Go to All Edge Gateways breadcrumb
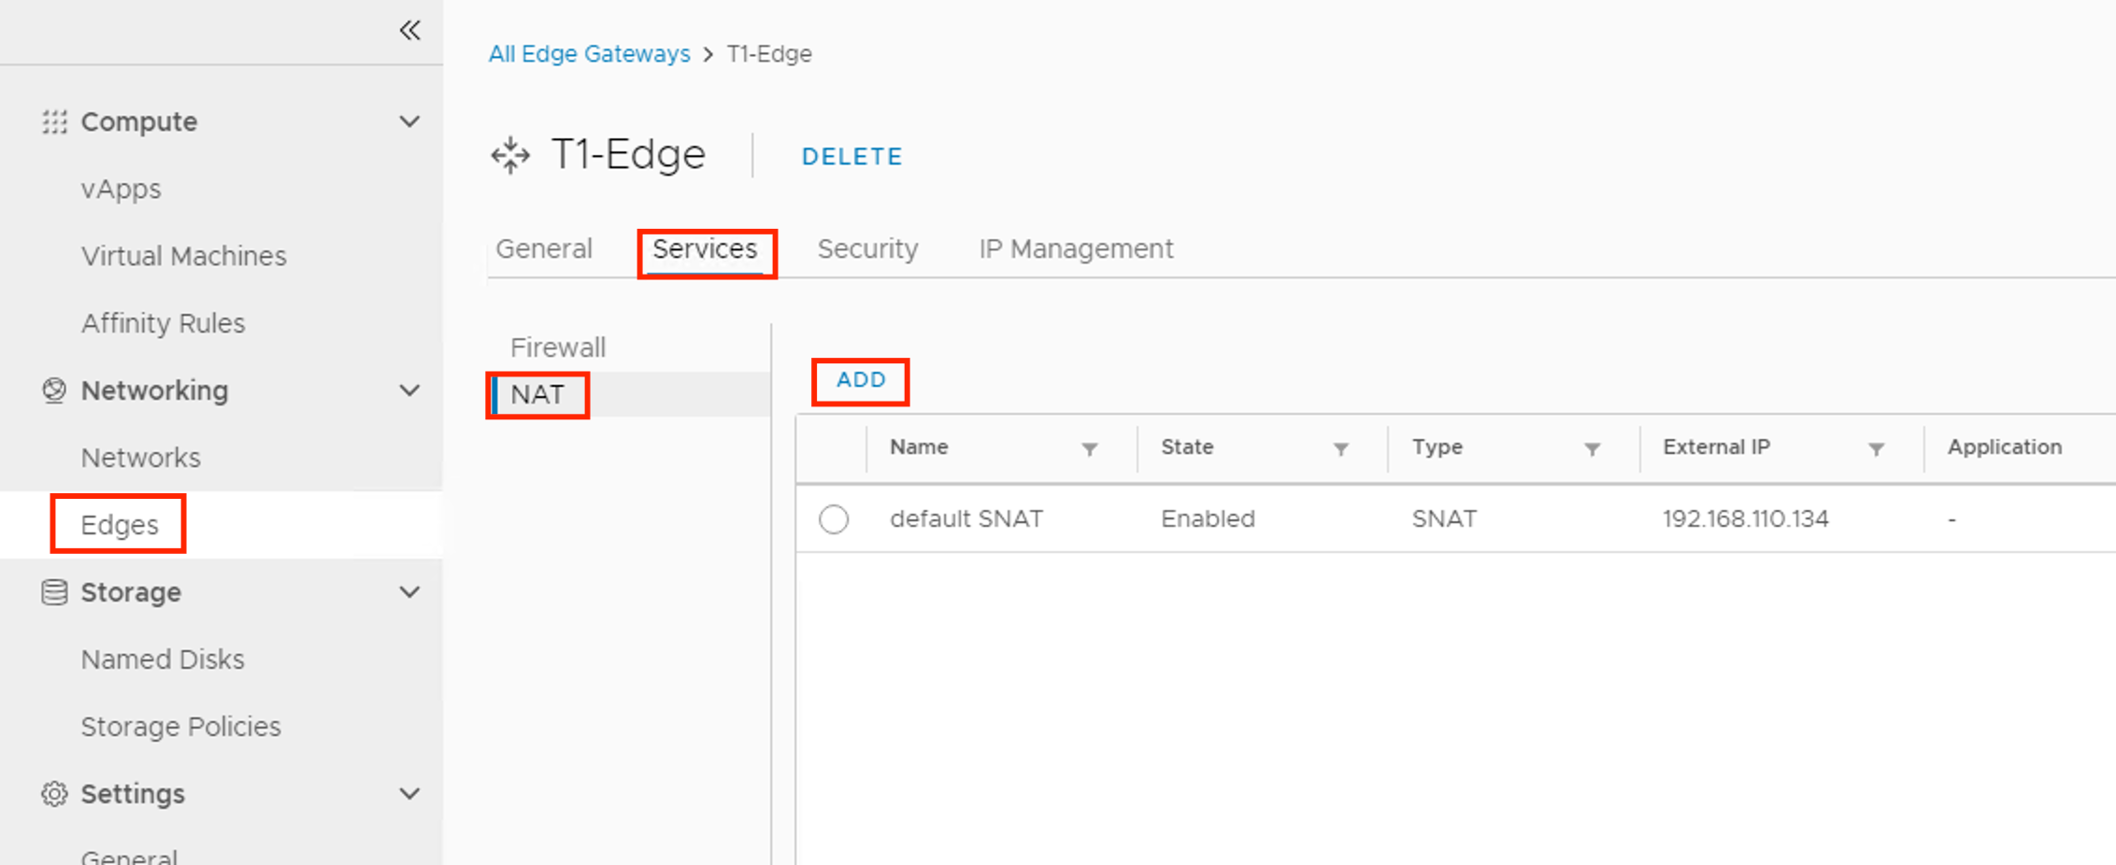 point(589,54)
